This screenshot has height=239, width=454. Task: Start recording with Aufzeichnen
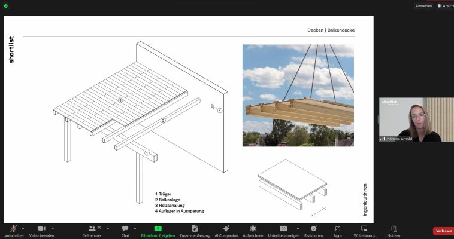tap(253, 231)
